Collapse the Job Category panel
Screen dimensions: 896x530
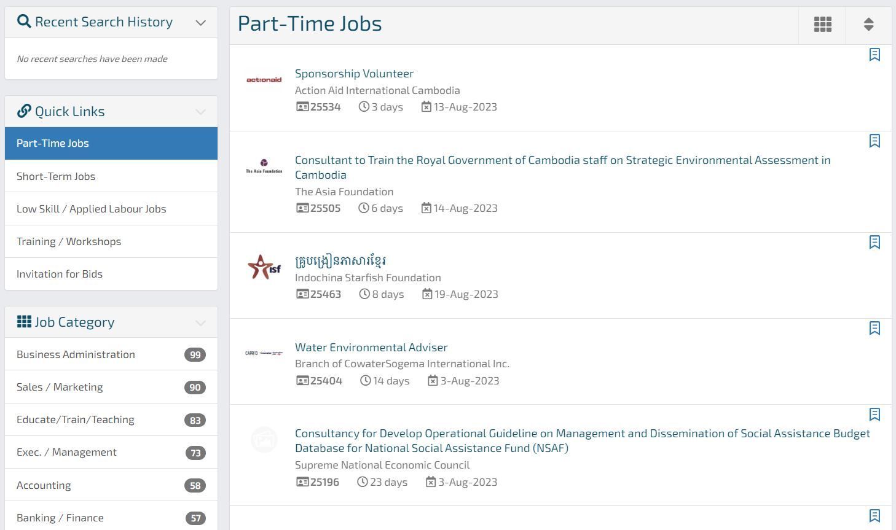point(200,322)
